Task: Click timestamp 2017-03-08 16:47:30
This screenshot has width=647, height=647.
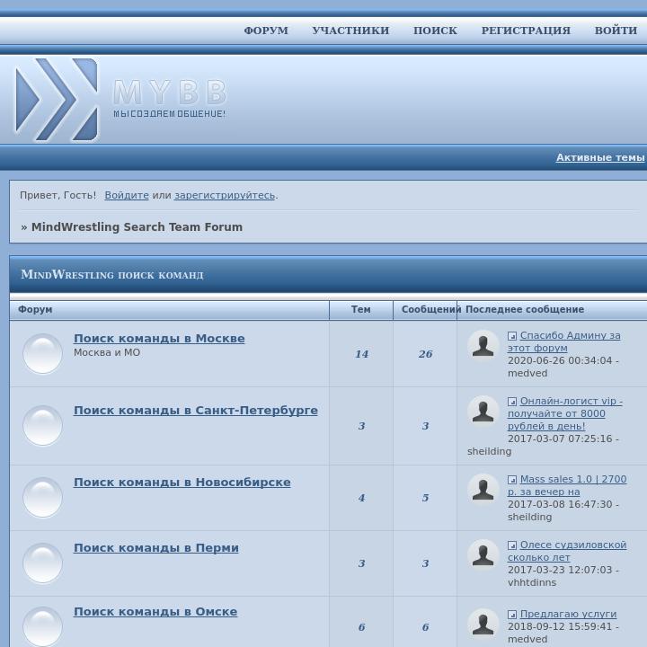Action: pos(560,504)
